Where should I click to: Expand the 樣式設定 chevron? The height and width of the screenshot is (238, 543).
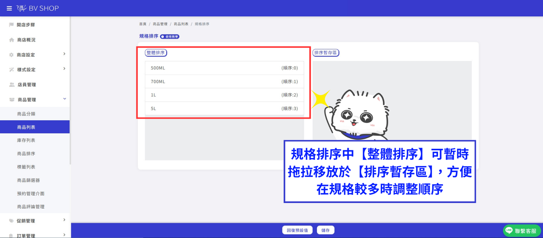pyautogui.click(x=64, y=69)
